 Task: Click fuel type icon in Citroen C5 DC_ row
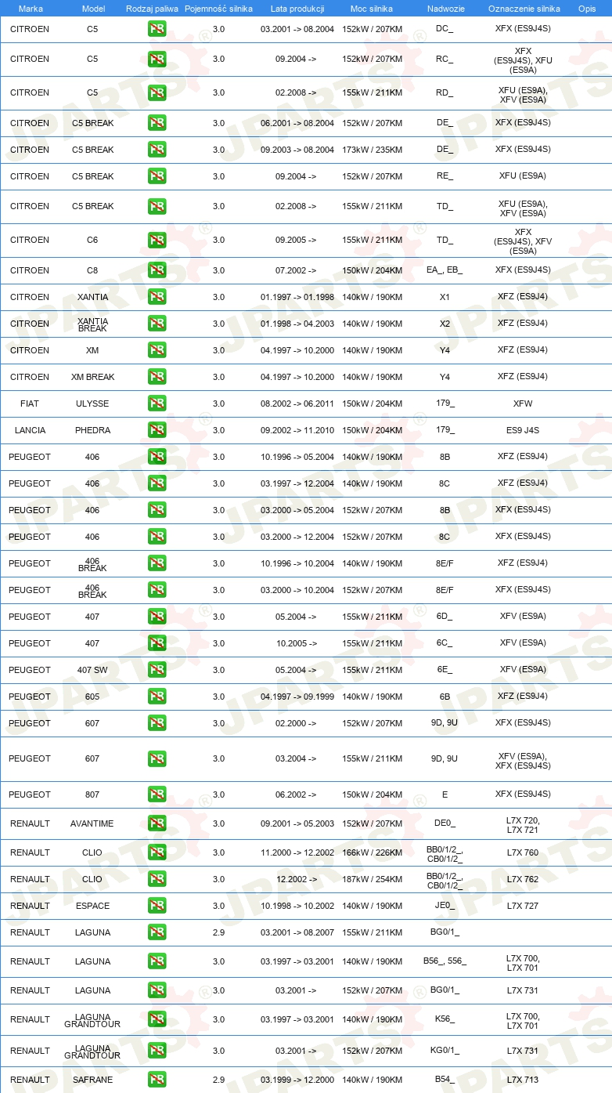click(x=157, y=29)
